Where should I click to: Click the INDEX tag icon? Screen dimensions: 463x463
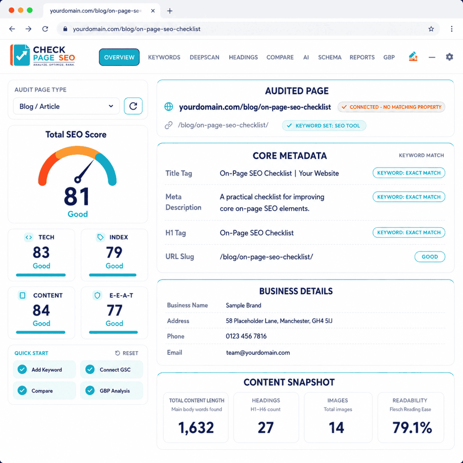(x=100, y=237)
